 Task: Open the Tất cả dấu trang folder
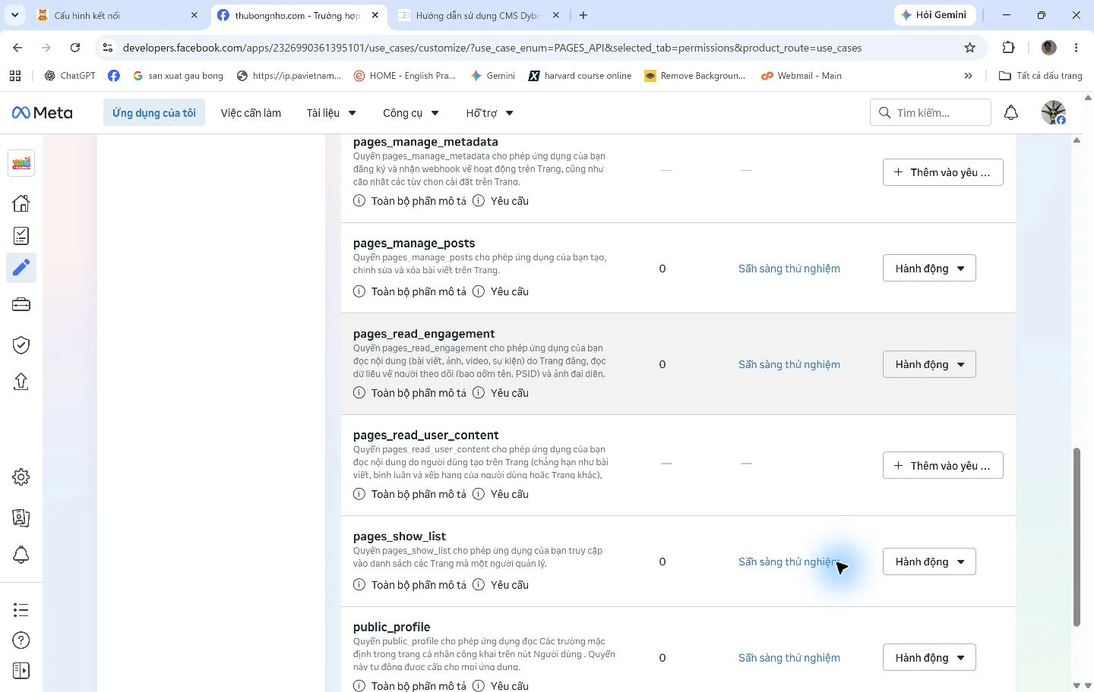tap(1040, 76)
